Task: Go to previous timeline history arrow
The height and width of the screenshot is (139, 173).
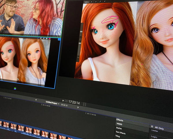Action: click(36, 100)
